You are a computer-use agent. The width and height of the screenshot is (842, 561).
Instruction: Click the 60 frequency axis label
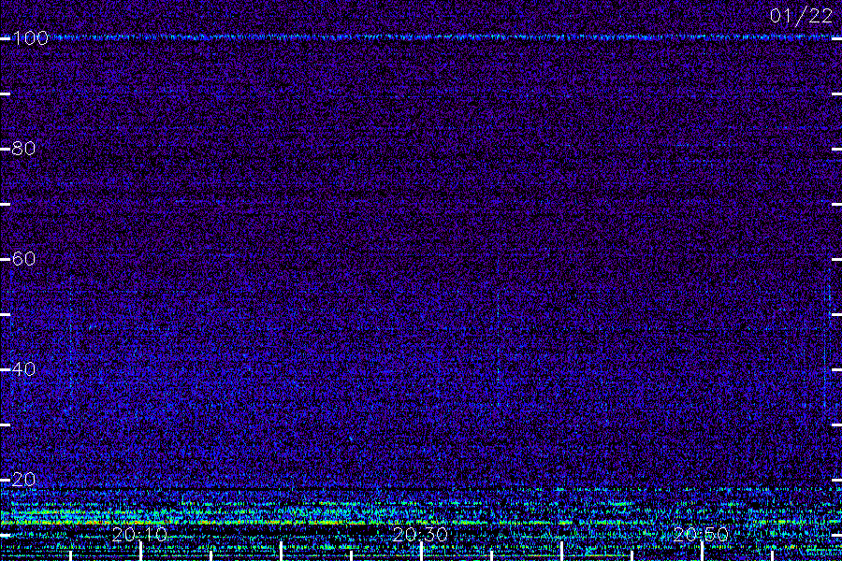pyautogui.click(x=23, y=259)
